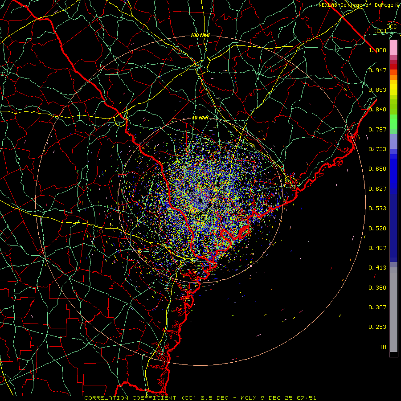Click the "DCC" label above the legend
The height and width of the screenshot is (401, 401).
[391, 27]
